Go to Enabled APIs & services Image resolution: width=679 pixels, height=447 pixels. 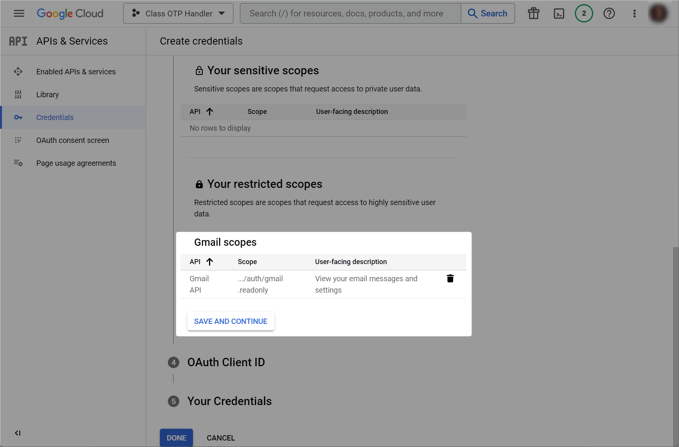[76, 72]
